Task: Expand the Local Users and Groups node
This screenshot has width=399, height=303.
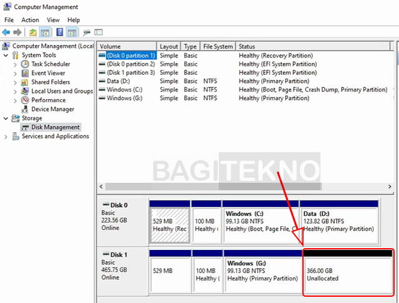Action: 15,91
